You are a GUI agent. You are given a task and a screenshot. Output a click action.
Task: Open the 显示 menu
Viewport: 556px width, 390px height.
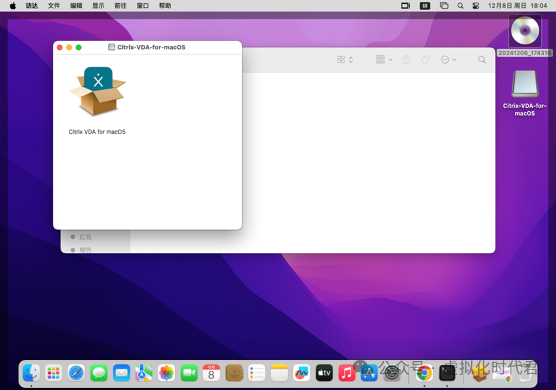click(98, 6)
